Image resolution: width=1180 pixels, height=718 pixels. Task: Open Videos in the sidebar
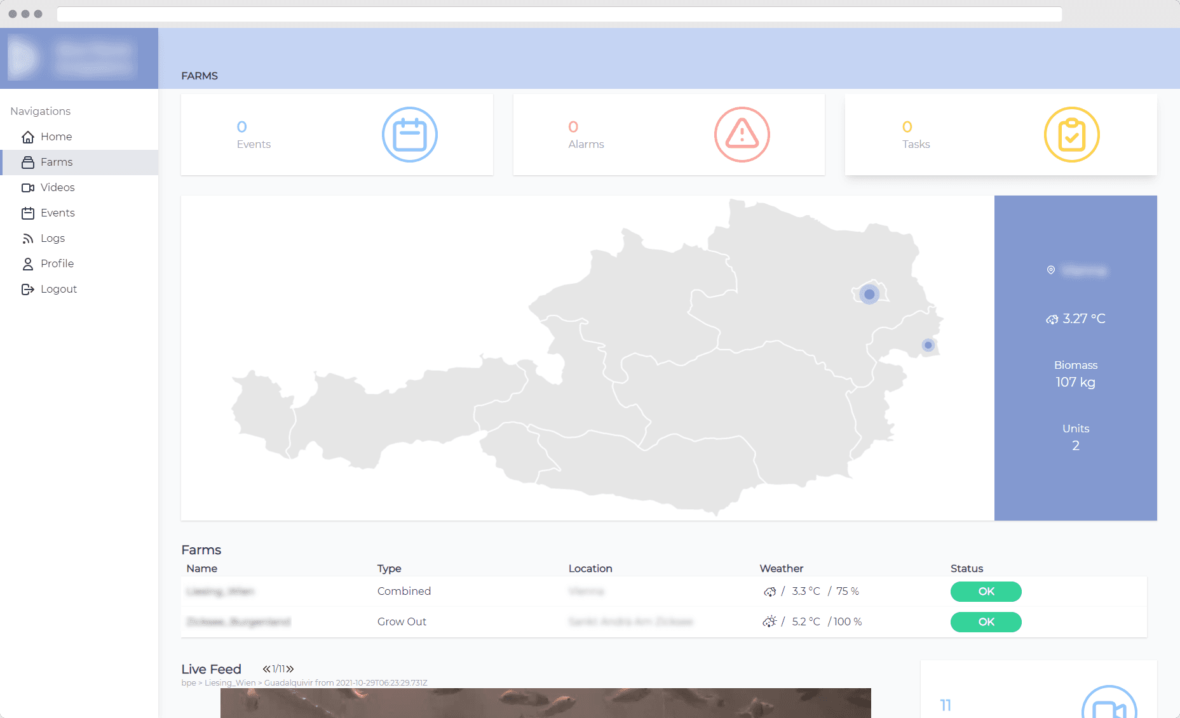tap(57, 187)
